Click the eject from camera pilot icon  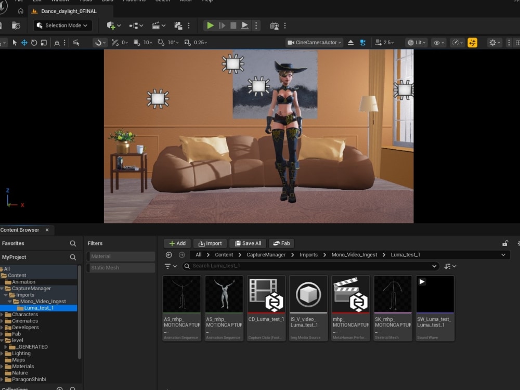tap(350, 43)
